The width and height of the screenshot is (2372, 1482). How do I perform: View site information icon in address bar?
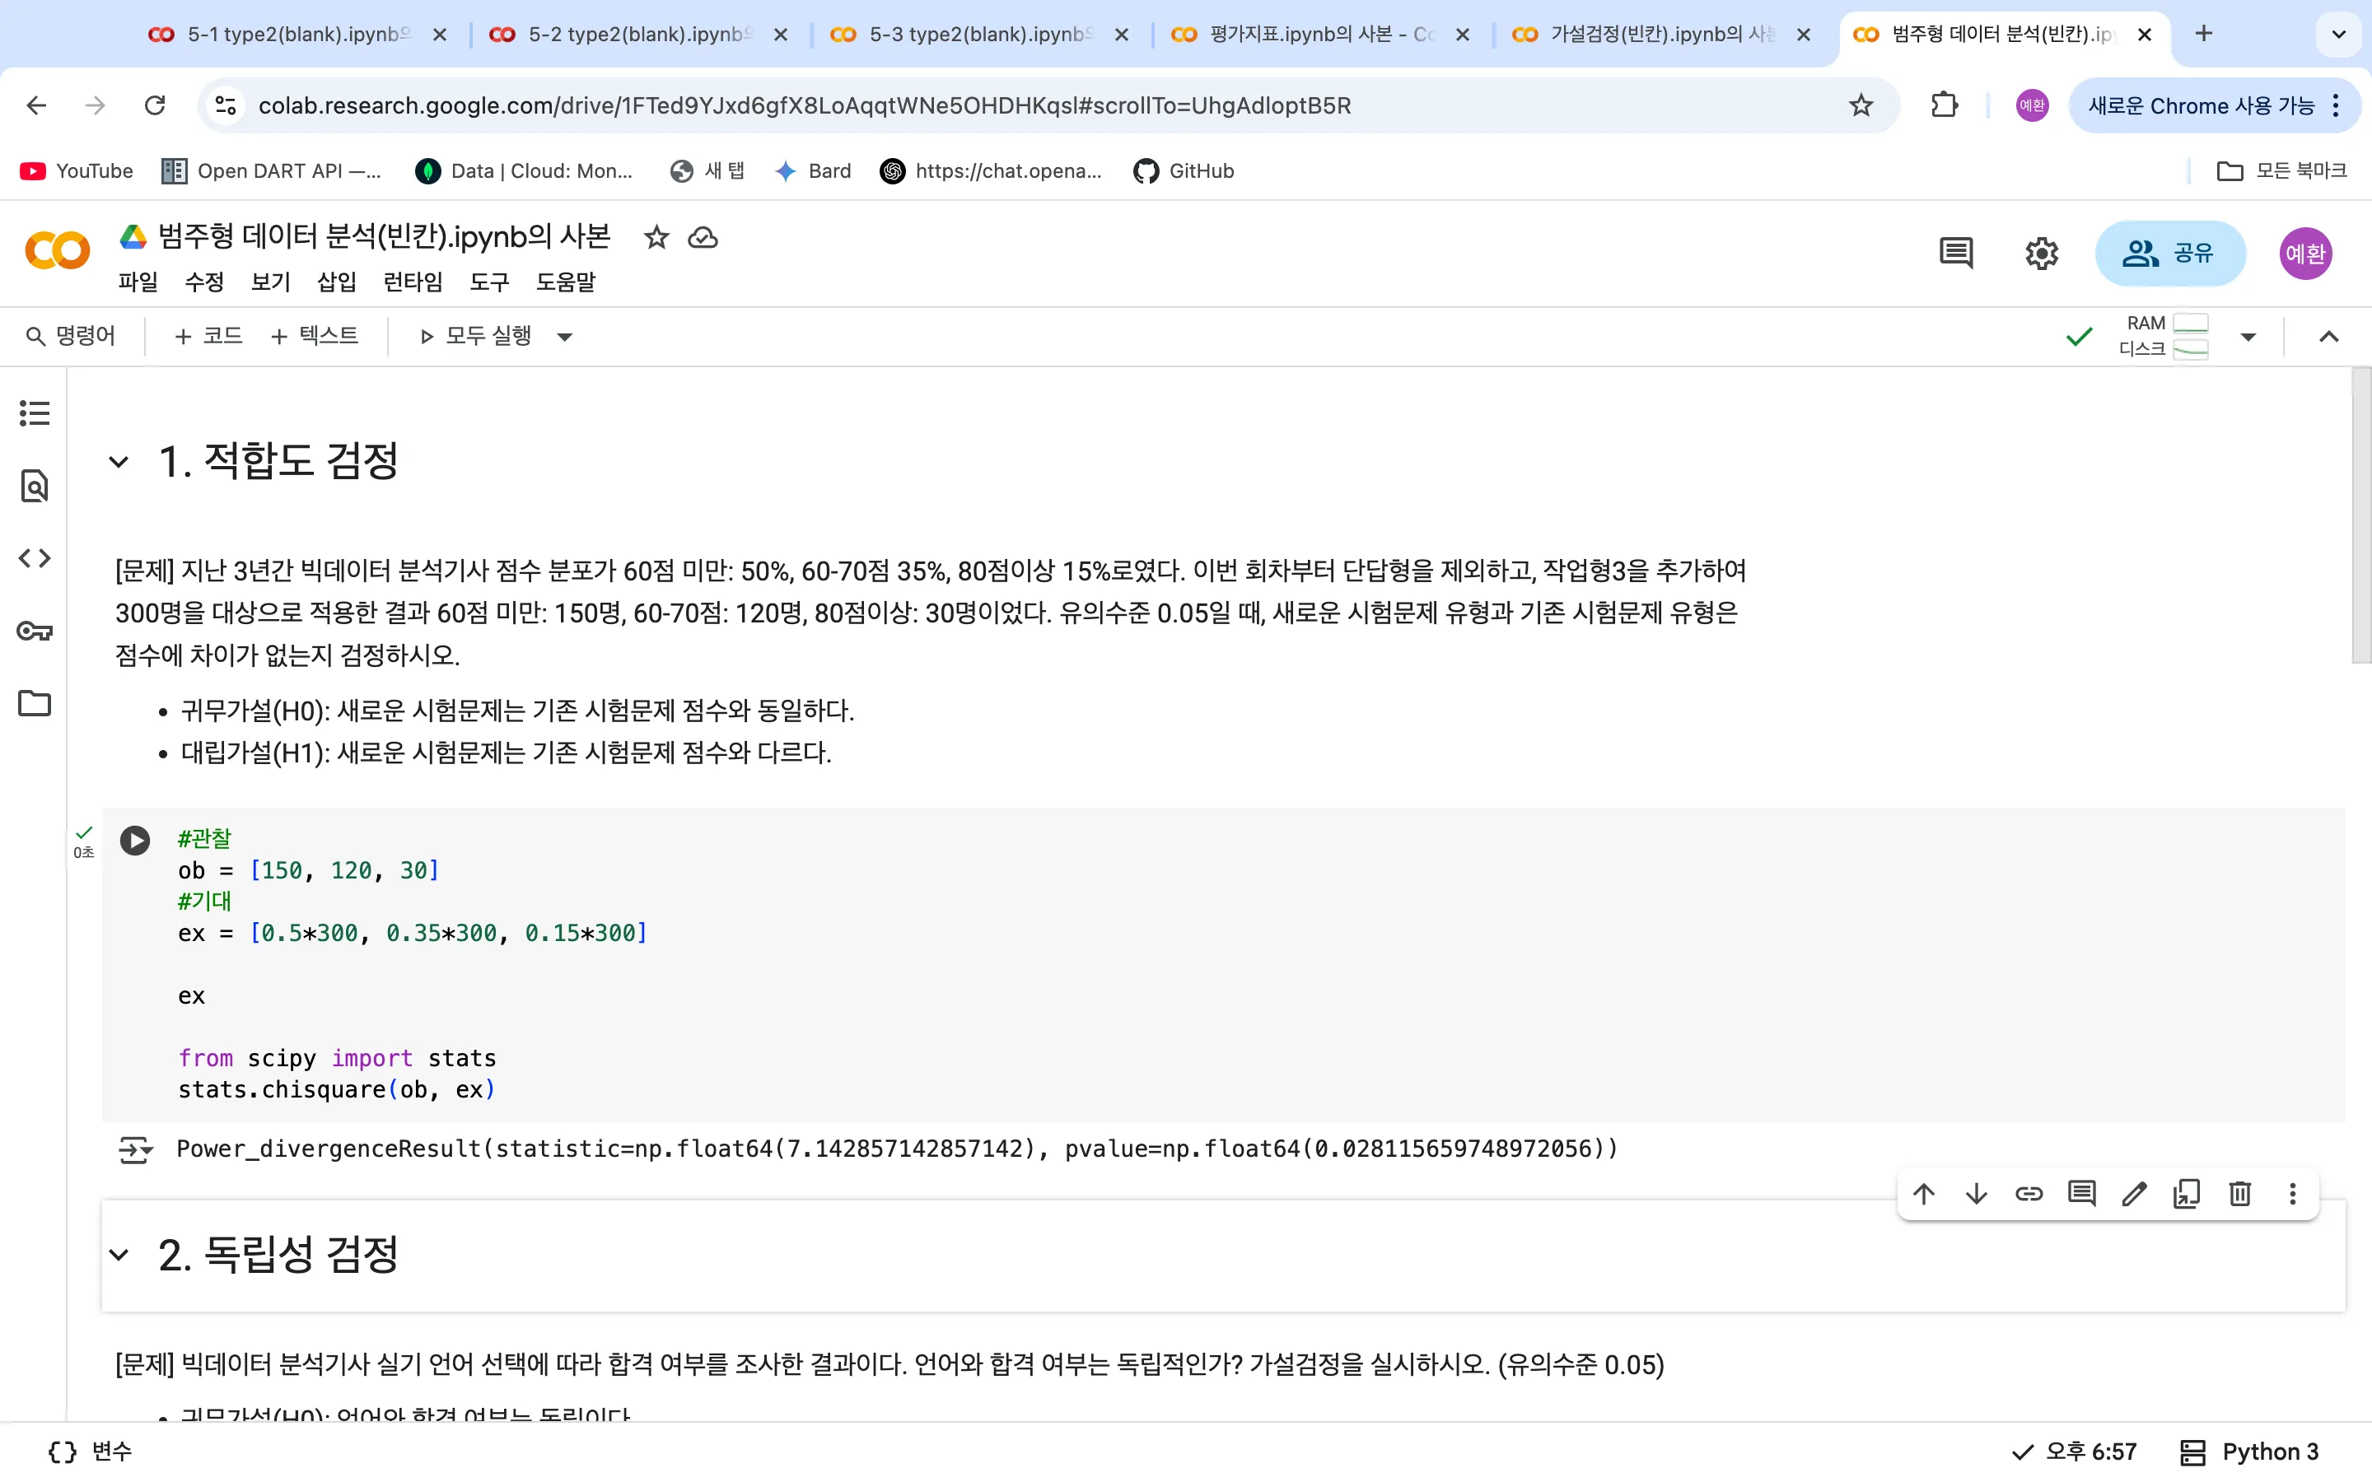pyautogui.click(x=226, y=105)
